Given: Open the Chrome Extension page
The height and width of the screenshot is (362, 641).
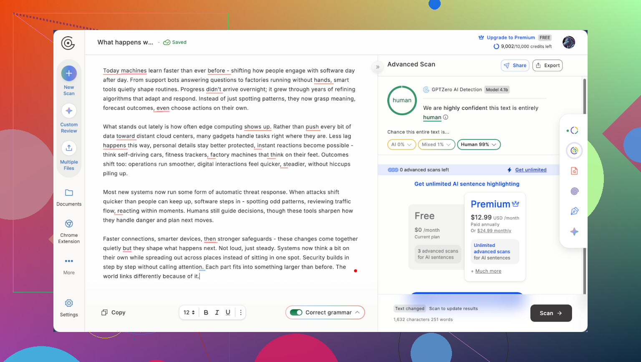Looking at the screenshot, I should click(69, 231).
